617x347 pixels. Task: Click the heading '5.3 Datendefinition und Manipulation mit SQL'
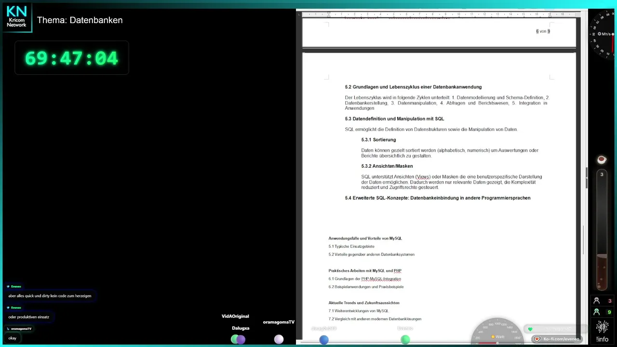pyautogui.click(x=394, y=119)
